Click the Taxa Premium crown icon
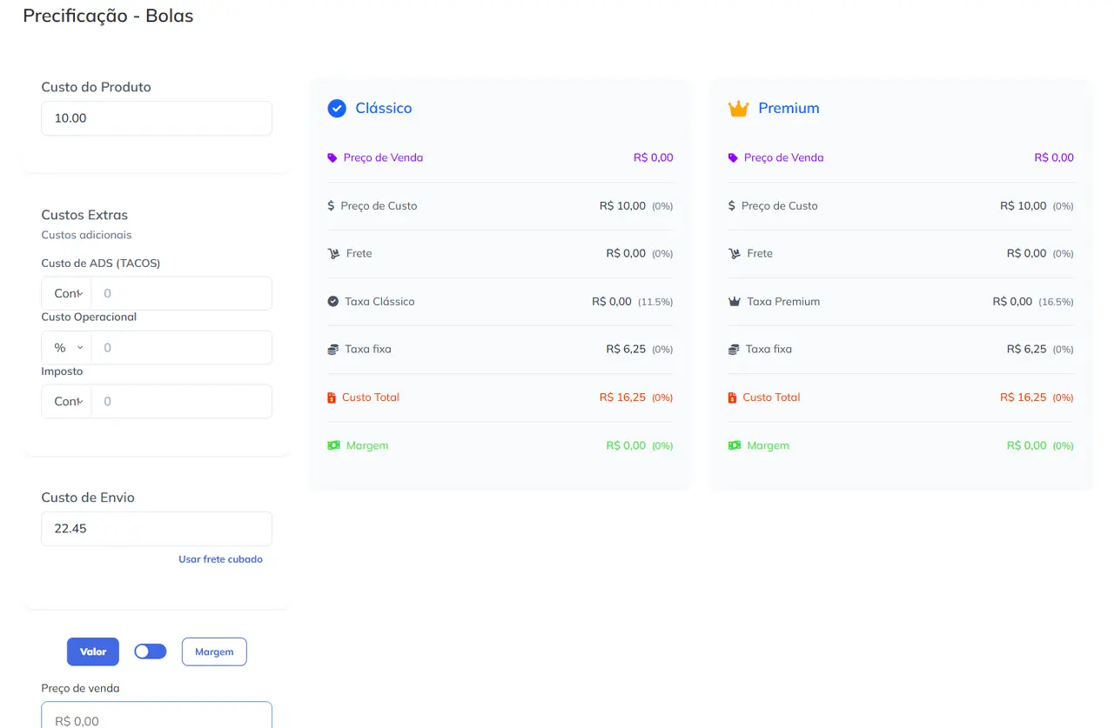This screenshot has height=728, width=1114. pos(734,302)
